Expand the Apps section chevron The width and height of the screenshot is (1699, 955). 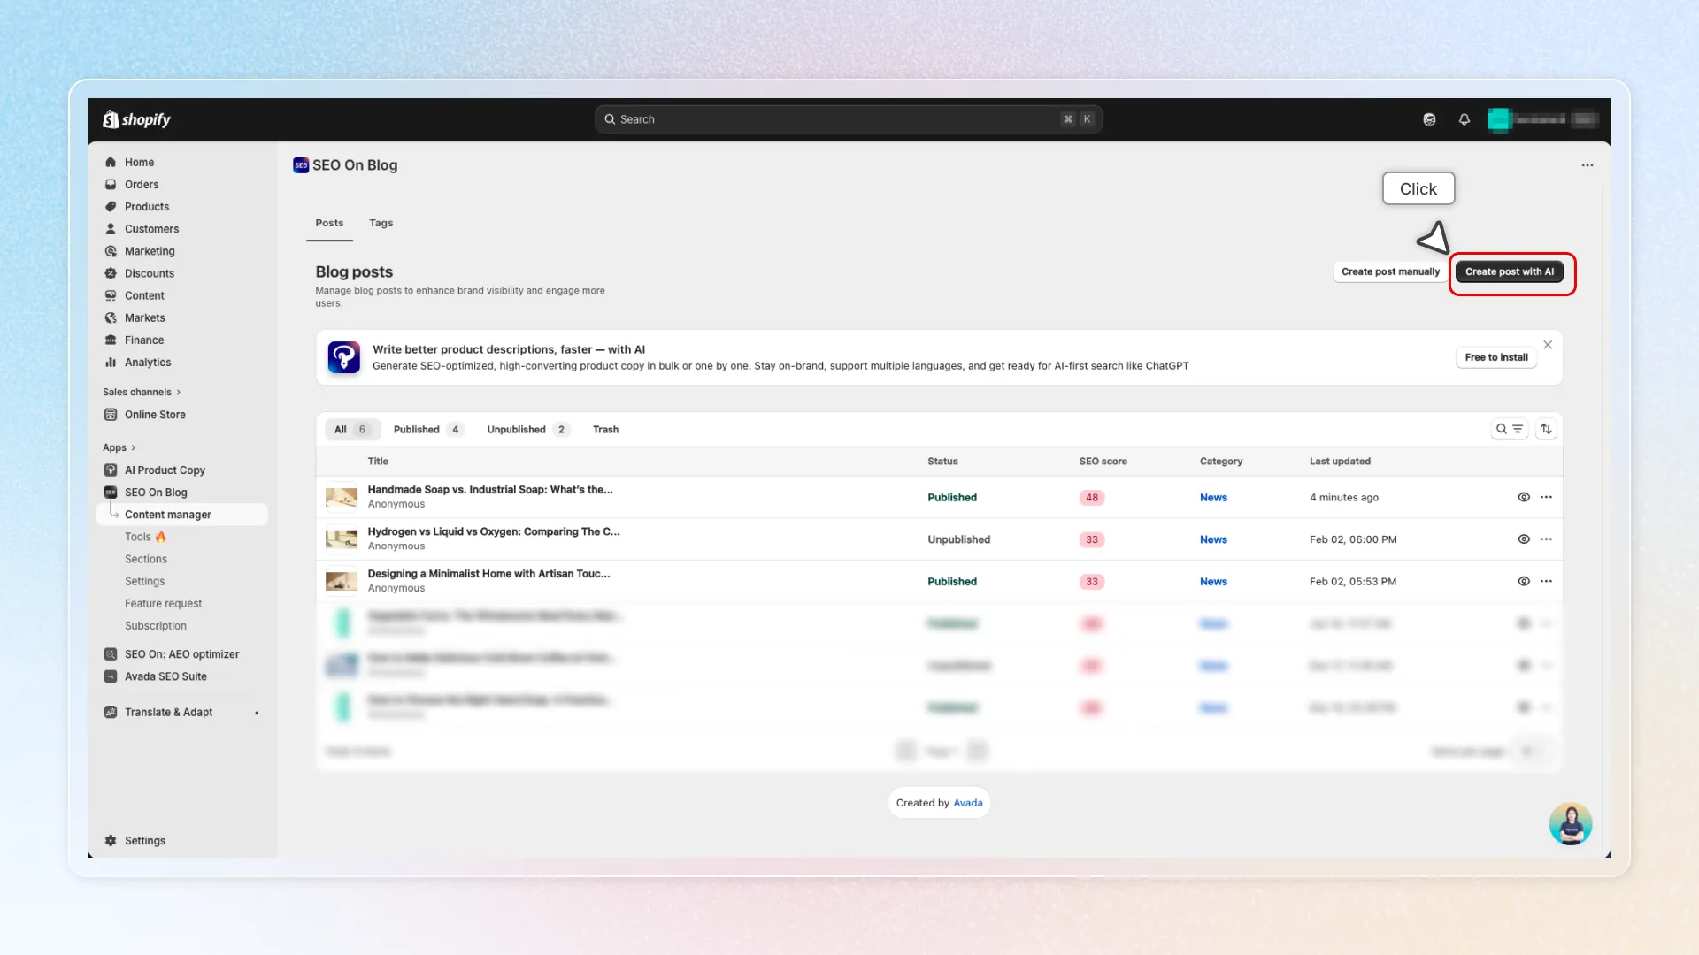[133, 447]
